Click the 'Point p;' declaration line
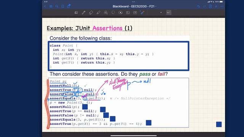Viewport: 244px width, 137px height. pos(58,81)
